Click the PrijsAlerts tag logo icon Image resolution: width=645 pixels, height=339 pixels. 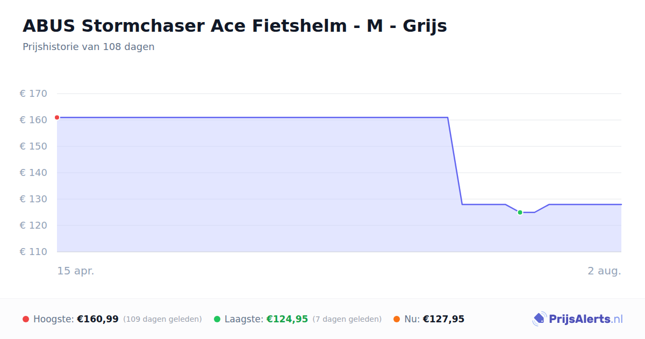click(x=540, y=319)
